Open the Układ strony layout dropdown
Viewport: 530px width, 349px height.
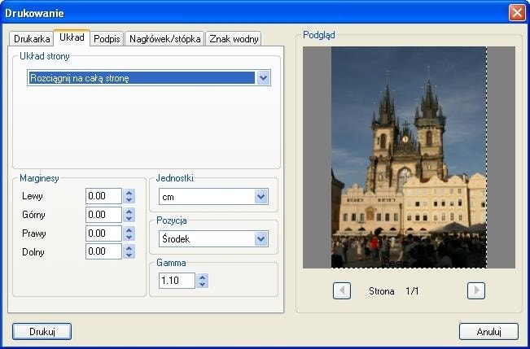[149, 78]
